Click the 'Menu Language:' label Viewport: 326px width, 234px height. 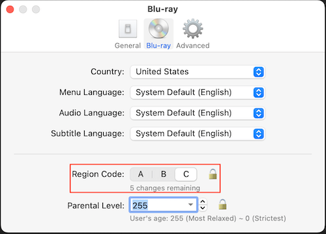(92, 92)
